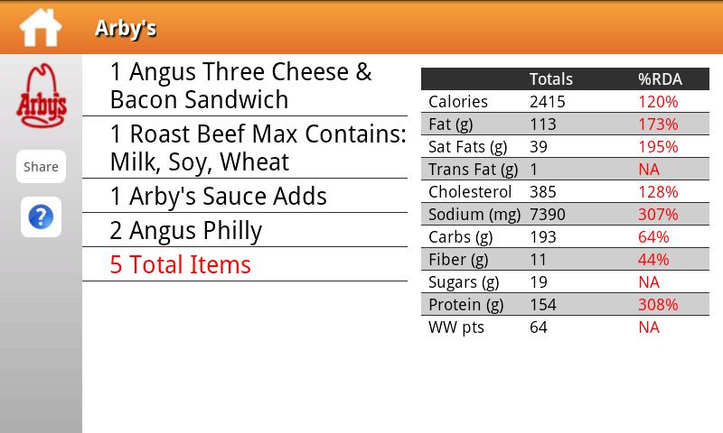The image size is (723, 433).
Task: Click the Totals column header
Action: 550,79
